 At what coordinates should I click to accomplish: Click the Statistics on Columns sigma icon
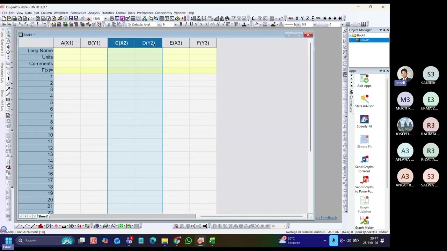[193, 18]
